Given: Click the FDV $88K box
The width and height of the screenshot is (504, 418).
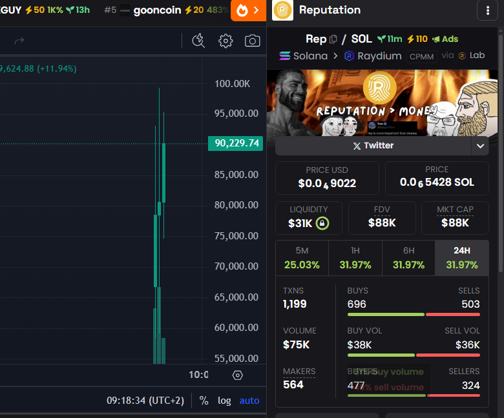Looking at the screenshot, I should [x=382, y=218].
